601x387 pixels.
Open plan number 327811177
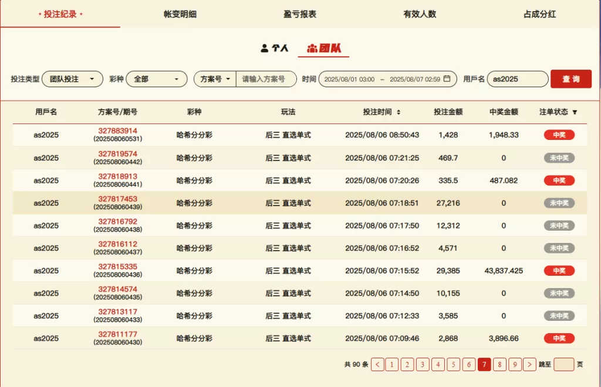pos(117,334)
